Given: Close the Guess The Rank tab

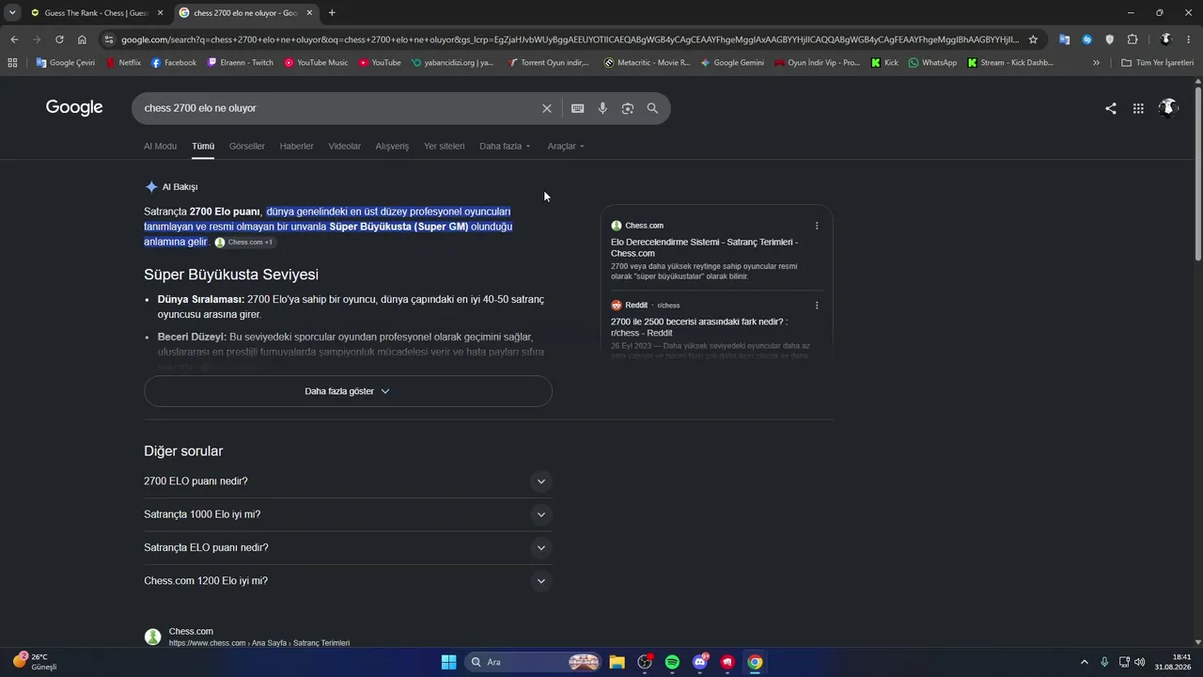Looking at the screenshot, I should (161, 13).
